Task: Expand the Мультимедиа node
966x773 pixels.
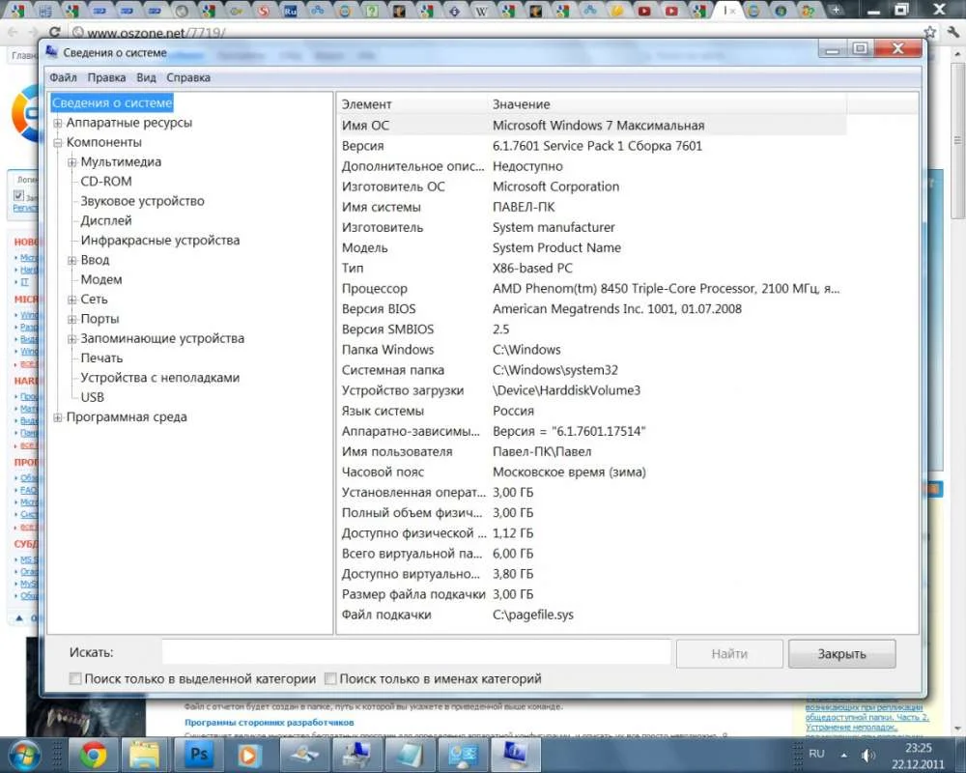Action: point(72,162)
